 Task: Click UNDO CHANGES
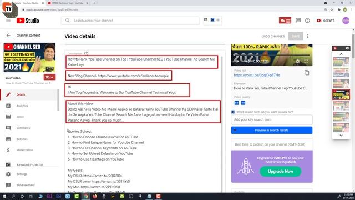point(273,36)
